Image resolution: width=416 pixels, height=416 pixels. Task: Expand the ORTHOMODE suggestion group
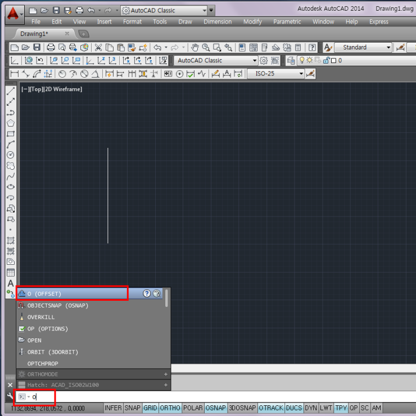pos(165,374)
